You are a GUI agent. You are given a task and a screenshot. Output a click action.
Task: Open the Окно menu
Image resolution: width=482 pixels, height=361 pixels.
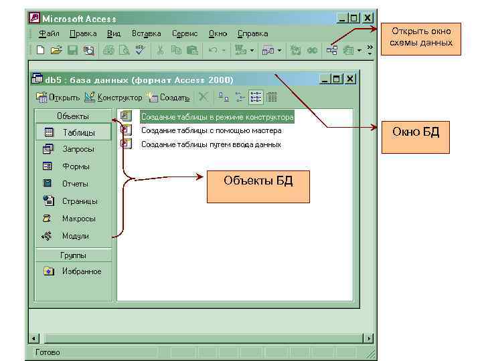(x=218, y=33)
